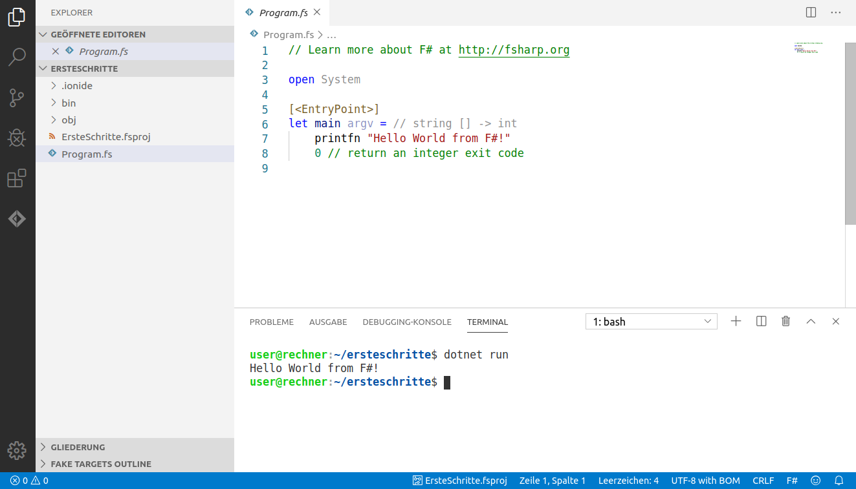The image size is (856, 489).
Task: Change CRLF end of line sequence
Action: coord(763,481)
